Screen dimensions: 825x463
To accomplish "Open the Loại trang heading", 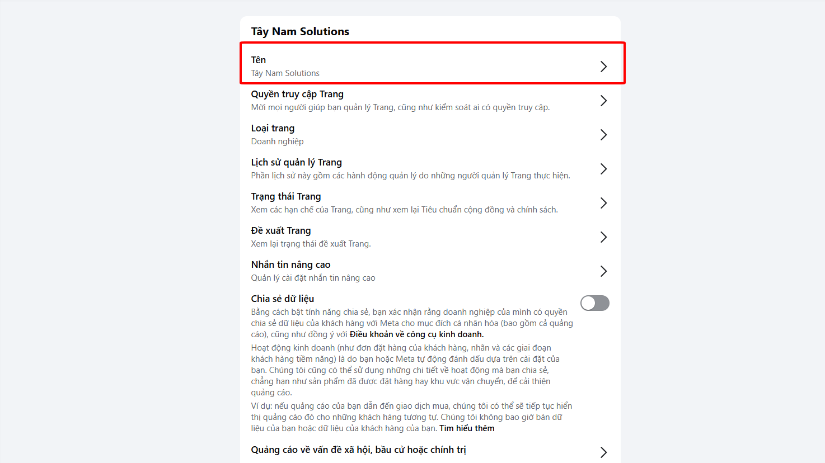I will 273,128.
